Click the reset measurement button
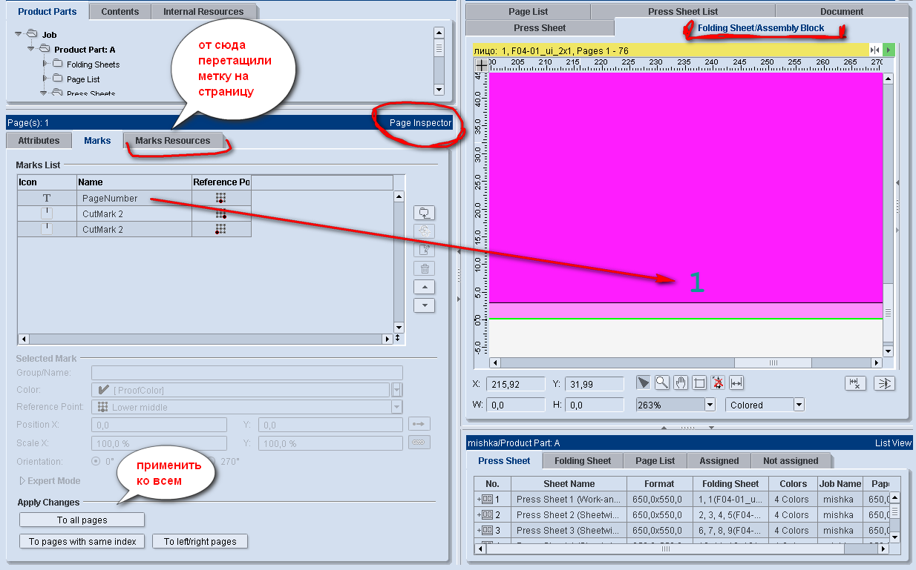Viewport: 916px width, 570px height. [855, 383]
